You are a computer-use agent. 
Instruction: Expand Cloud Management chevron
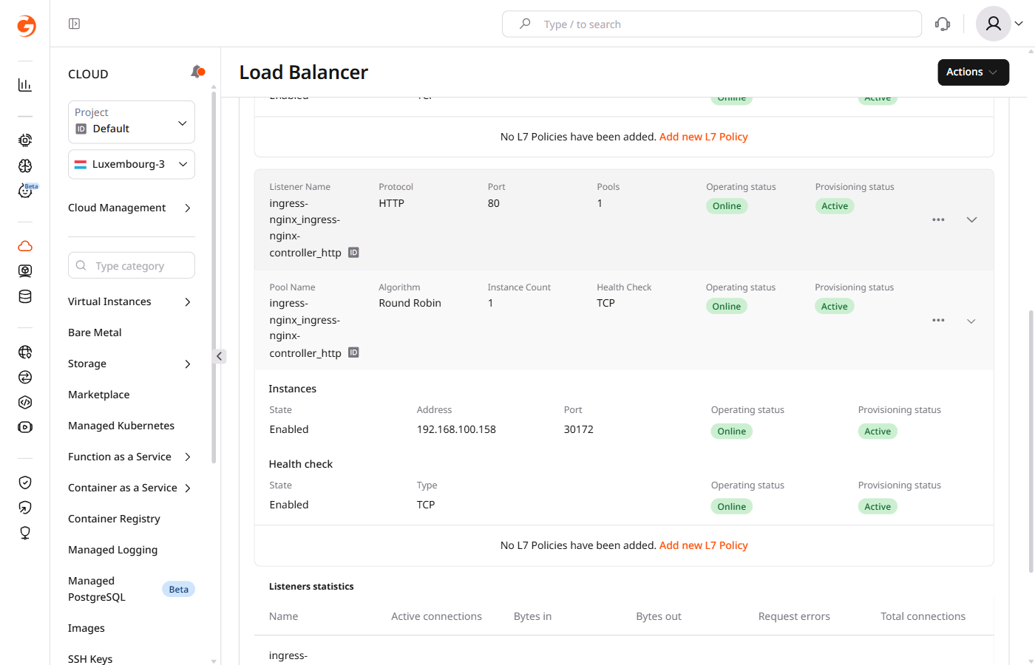pos(188,208)
